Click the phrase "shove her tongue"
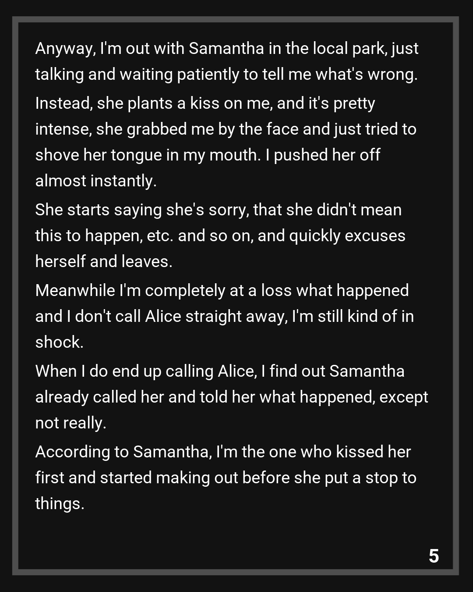Image resolution: width=473 pixels, height=592 pixels. (x=98, y=155)
